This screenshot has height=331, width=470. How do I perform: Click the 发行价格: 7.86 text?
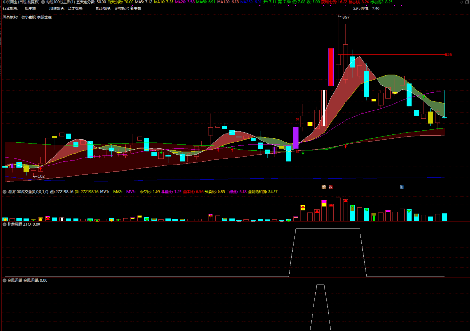click(x=366, y=8)
